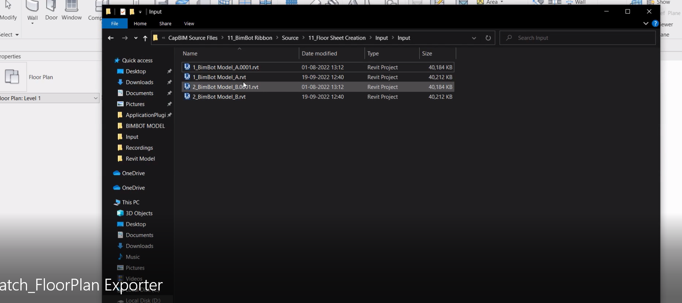Image resolution: width=682 pixels, height=303 pixels.
Task: Click the date 19-09-2022 12:40 of 1_BimBot Model_A.rvt
Action: click(x=323, y=77)
